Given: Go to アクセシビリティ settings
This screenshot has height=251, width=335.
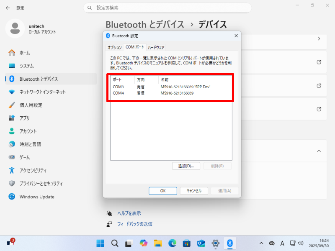Looking at the screenshot, I should (33, 170).
